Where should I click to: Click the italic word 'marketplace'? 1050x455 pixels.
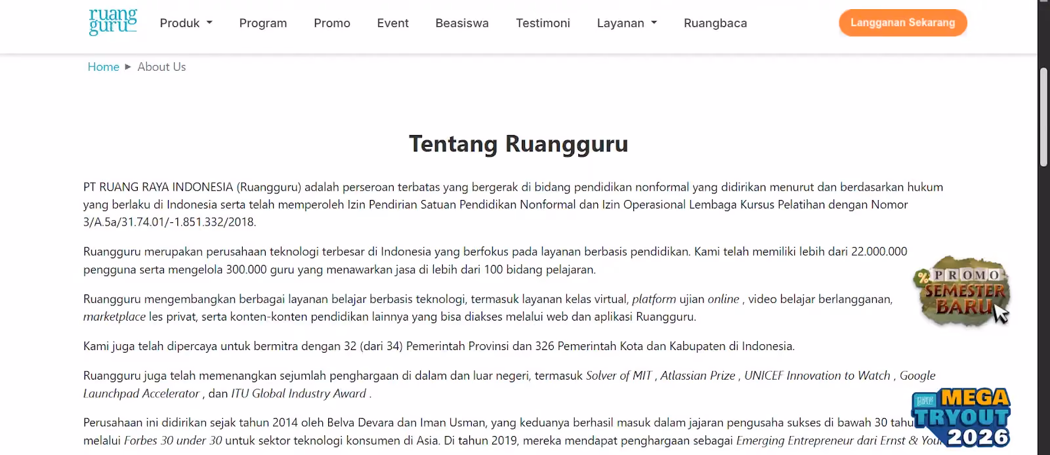pos(114,317)
